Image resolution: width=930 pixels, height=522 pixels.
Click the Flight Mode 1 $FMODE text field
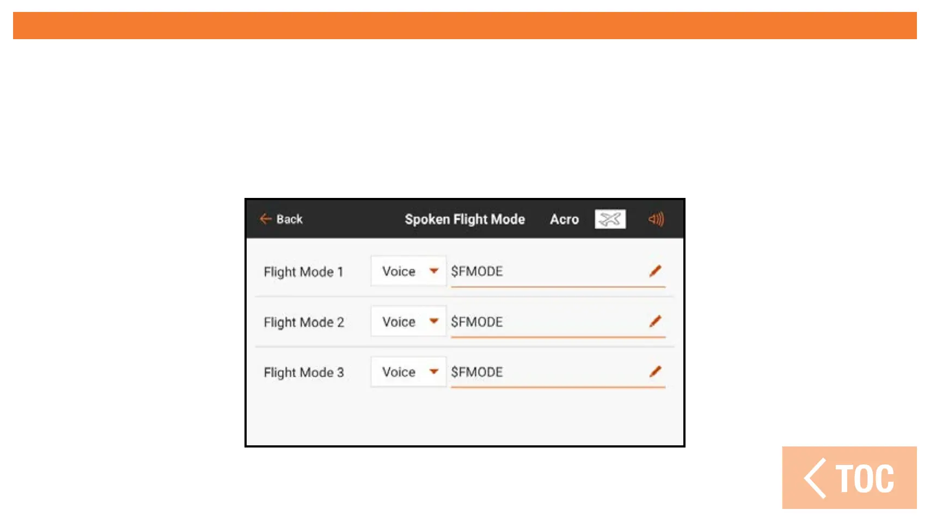pos(544,271)
